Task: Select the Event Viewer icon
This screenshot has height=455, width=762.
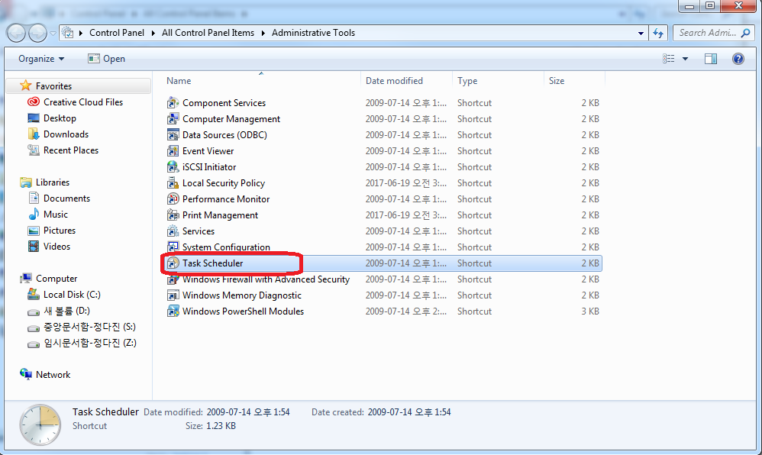Action: tap(173, 151)
